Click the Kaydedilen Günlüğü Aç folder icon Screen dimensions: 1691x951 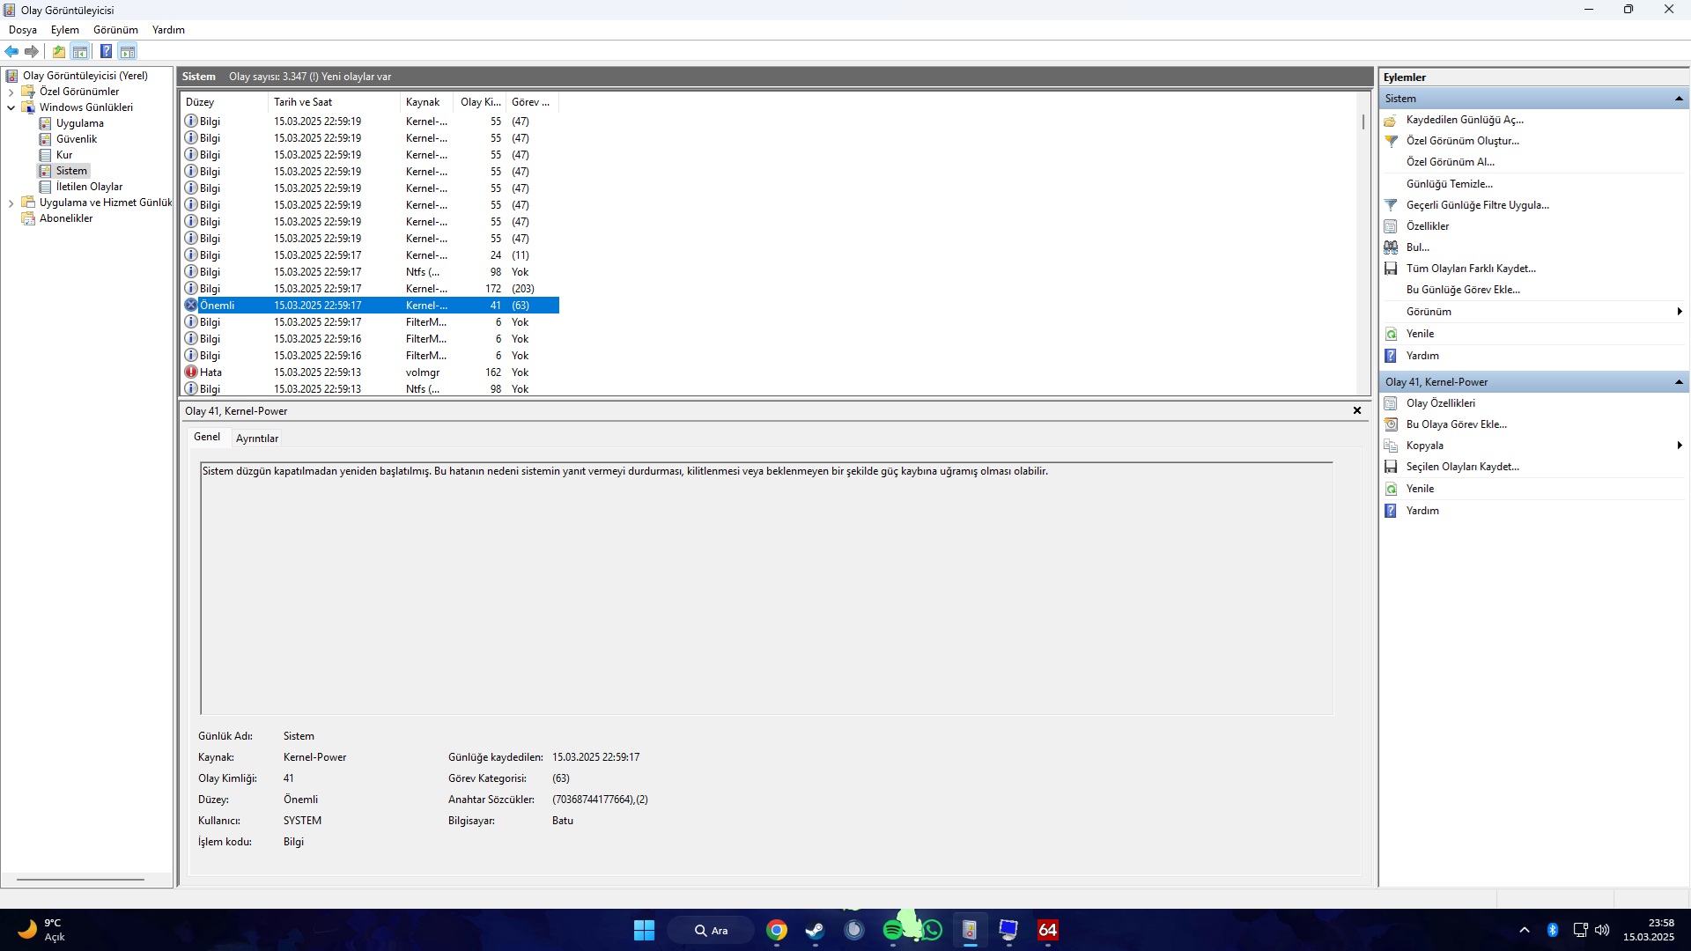click(1391, 120)
